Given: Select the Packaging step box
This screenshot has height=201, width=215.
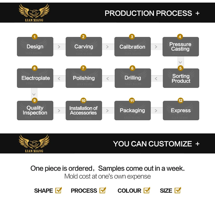Looking at the screenshot, I should [132, 110].
